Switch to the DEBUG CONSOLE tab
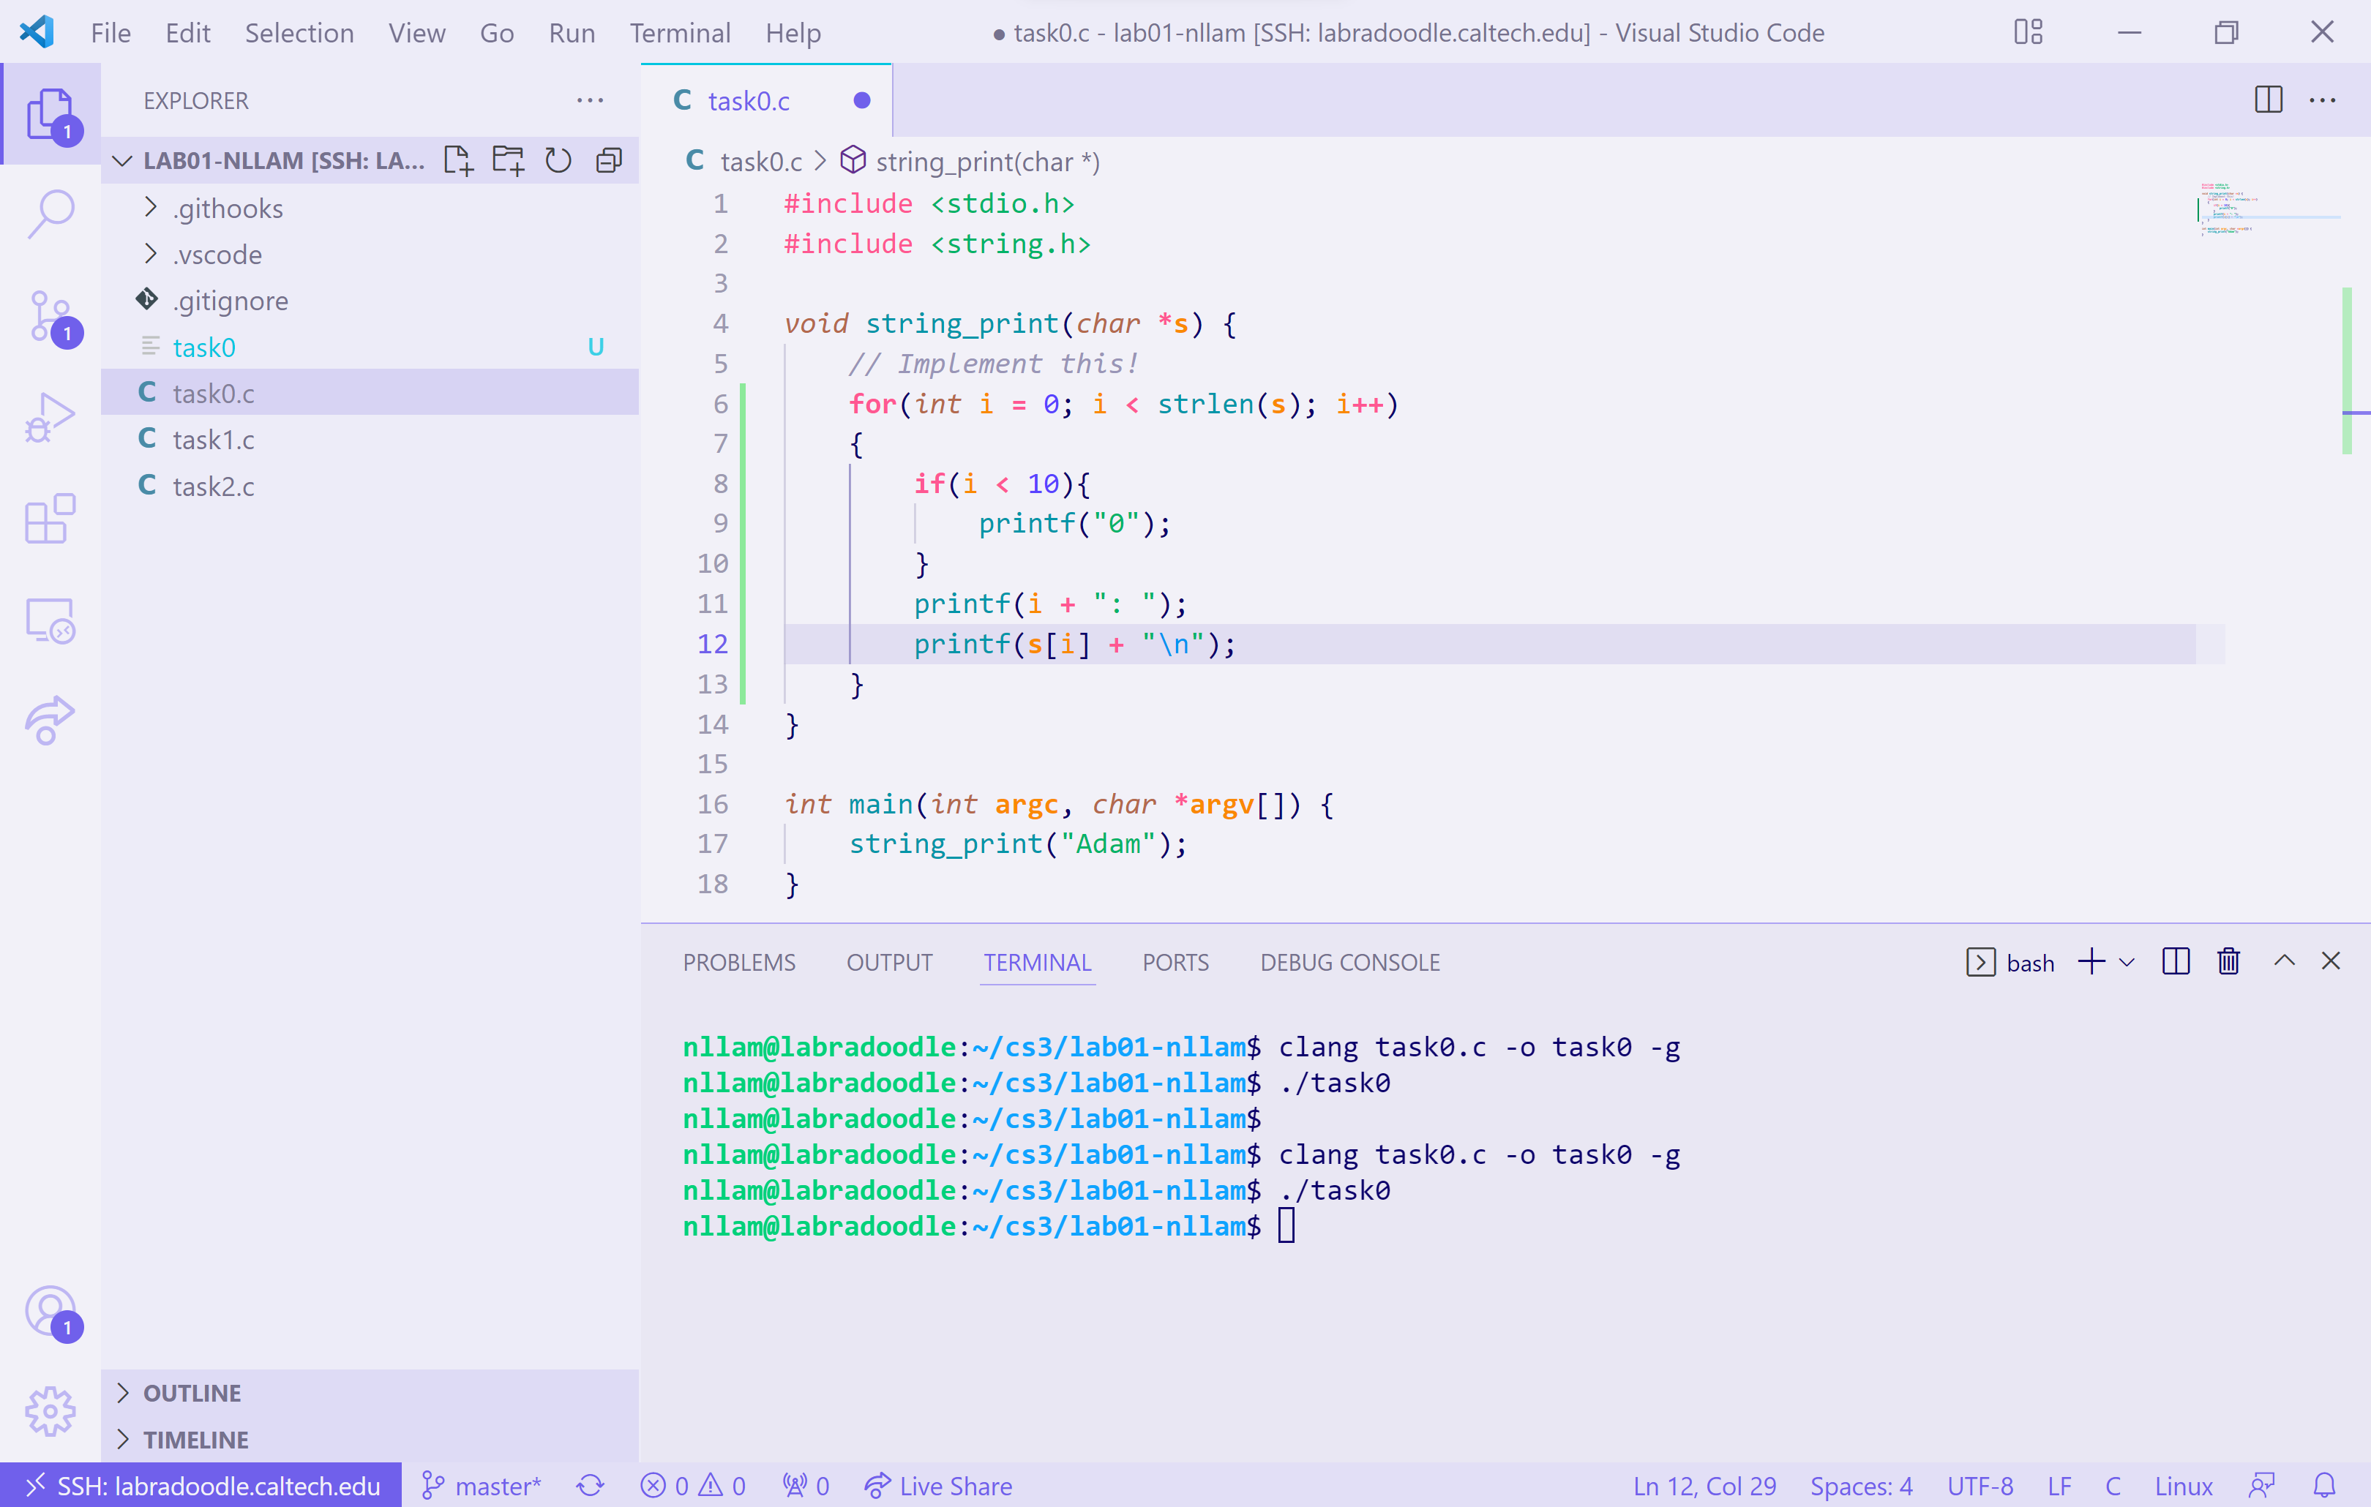The height and width of the screenshot is (1507, 2371). (x=1349, y=962)
